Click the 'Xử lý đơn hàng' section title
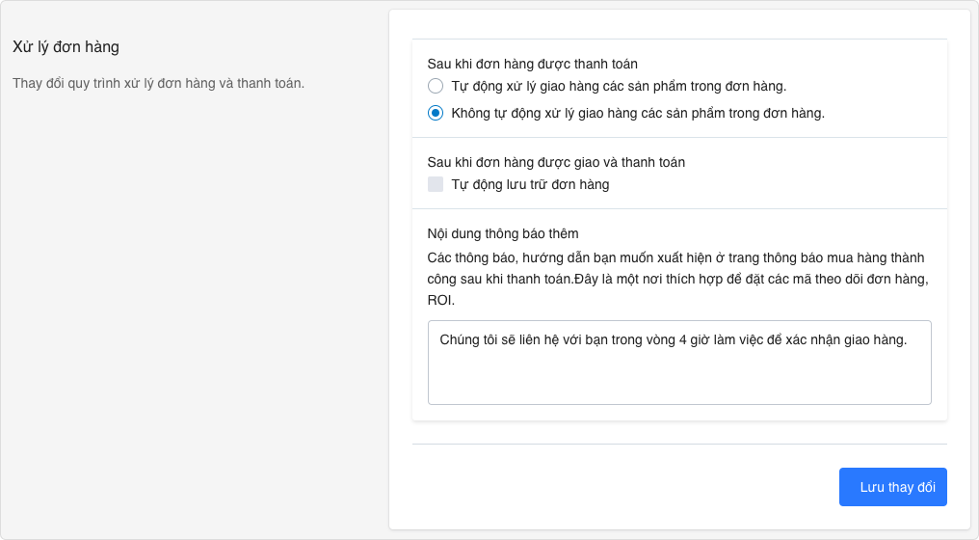Viewport: 979px width, 540px height. coord(66,46)
